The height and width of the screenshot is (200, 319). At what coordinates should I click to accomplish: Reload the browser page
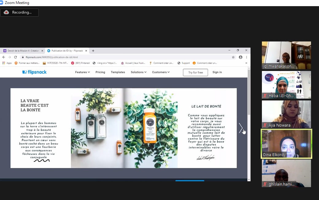point(15,57)
